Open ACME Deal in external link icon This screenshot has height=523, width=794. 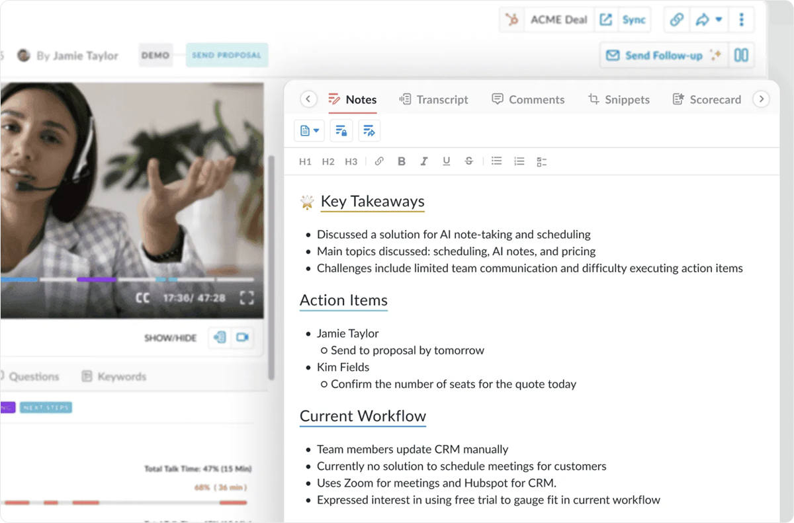(x=605, y=20)
